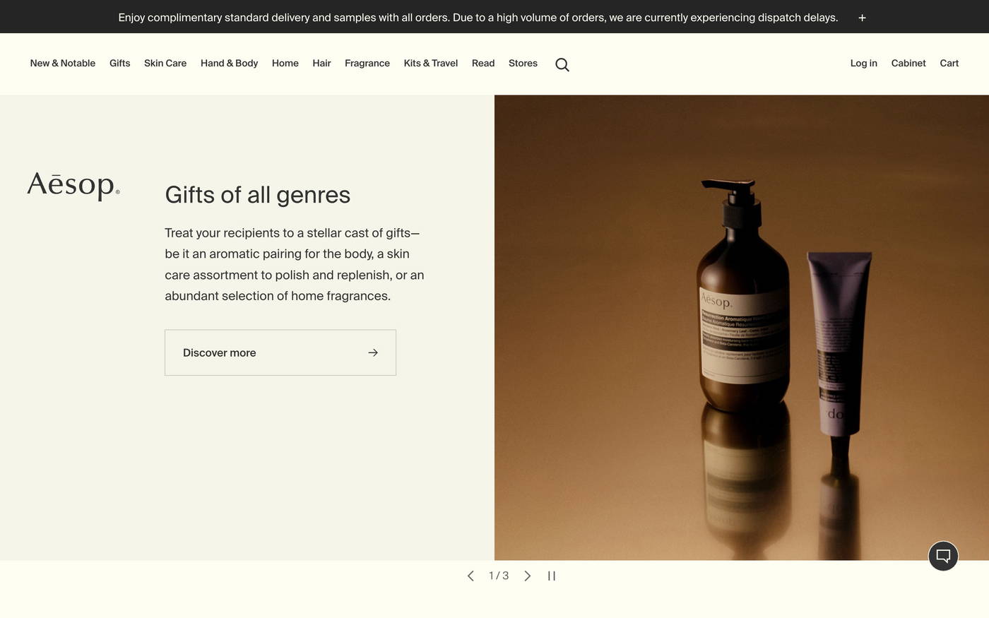Screen dimensions: 989x618
Task: Expand the delivery announcement banner
Action: click(x=862, y=17)
